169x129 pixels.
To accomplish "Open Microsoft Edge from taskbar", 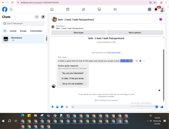I will (23, 116).
